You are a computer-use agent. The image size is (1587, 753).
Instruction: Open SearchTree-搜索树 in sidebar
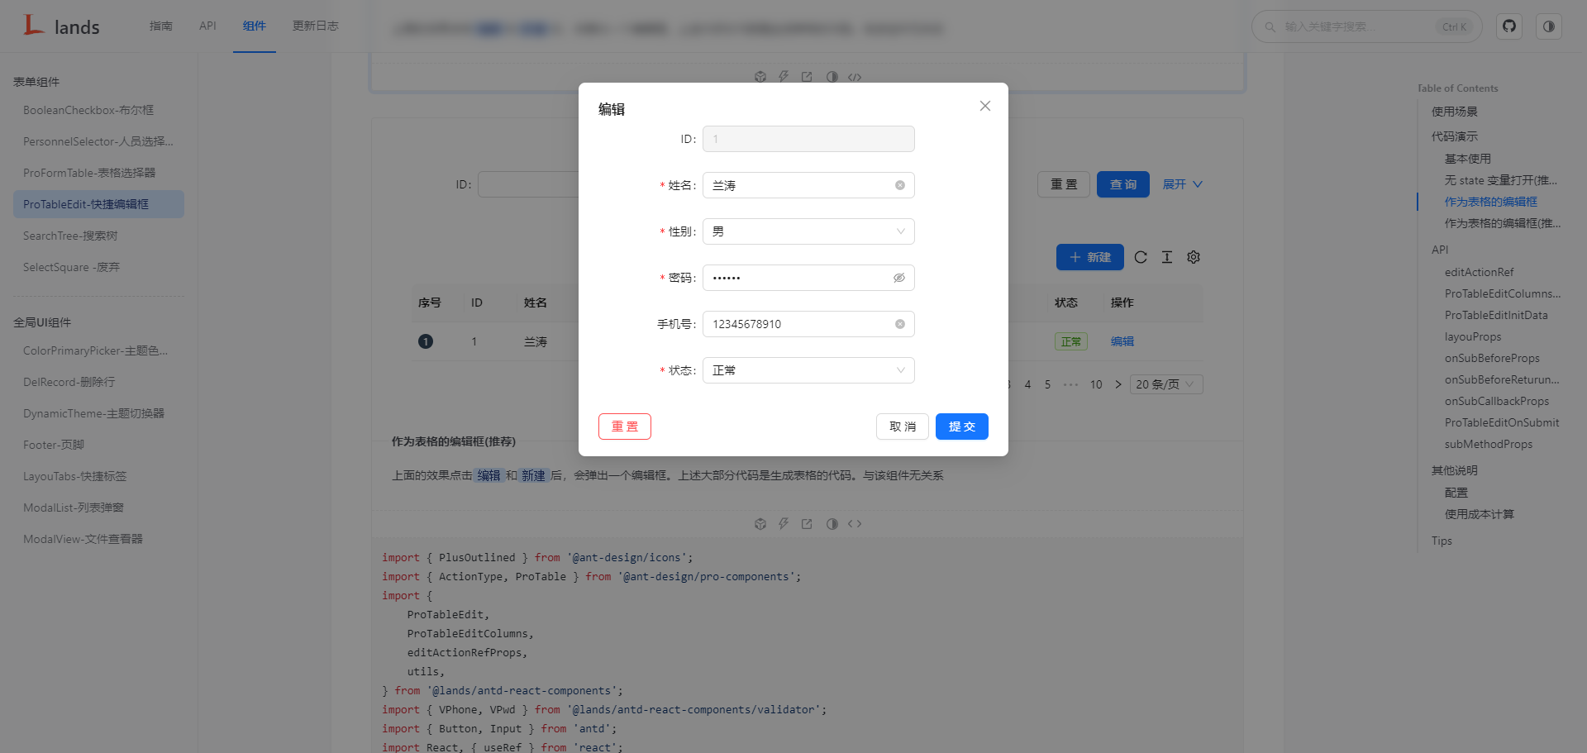(x=98, y=236)
